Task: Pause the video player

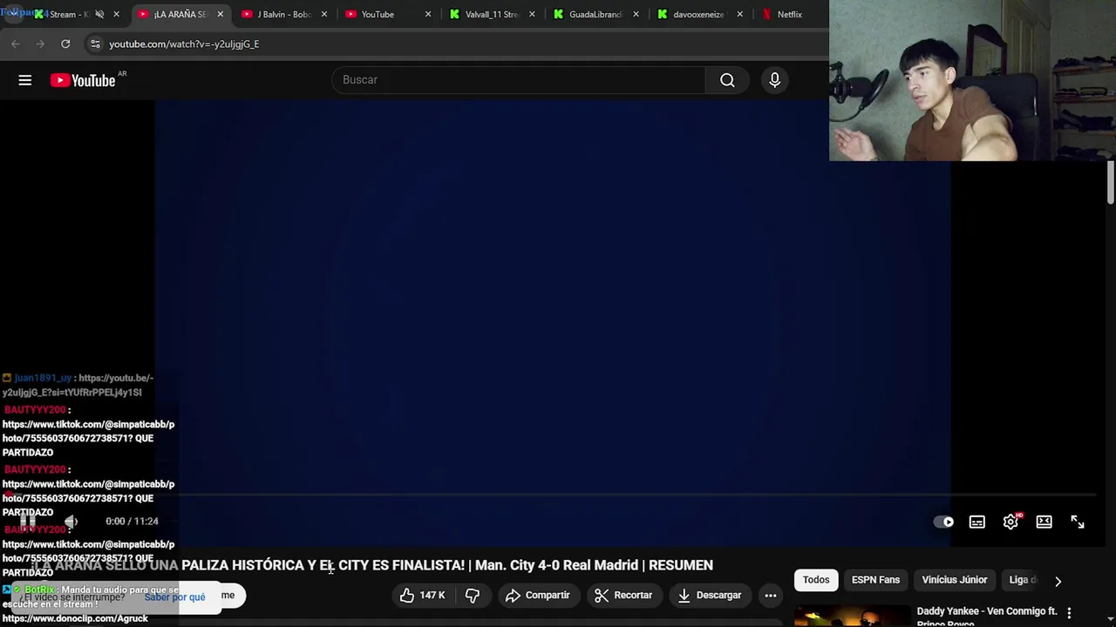Action: coord(28,521)
